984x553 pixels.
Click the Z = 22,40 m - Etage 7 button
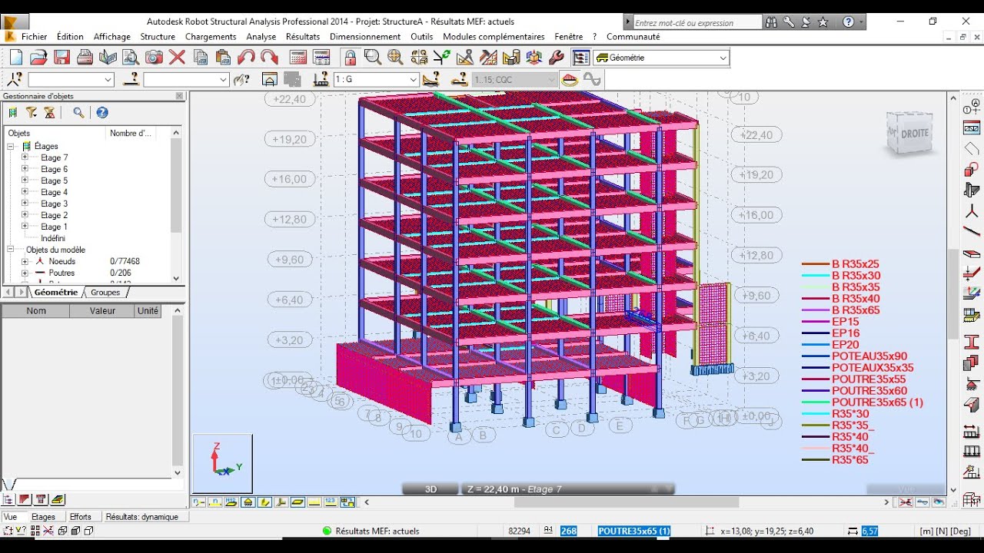tap(567, 489)
